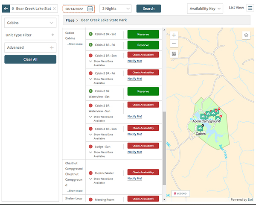Expand the 3 Nights dropdown
Viewport: 256px width, 205px height.
pos(115,9)
